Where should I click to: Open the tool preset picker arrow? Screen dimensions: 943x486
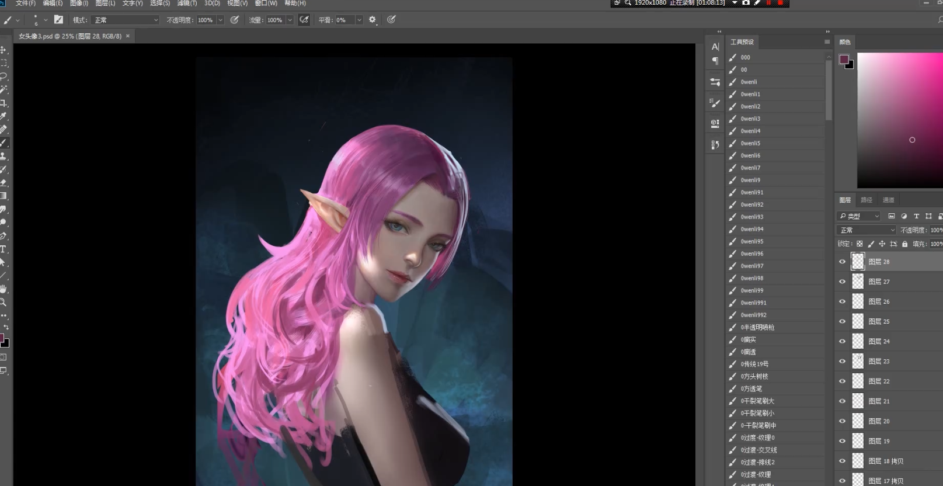click(x=18, y=20)
